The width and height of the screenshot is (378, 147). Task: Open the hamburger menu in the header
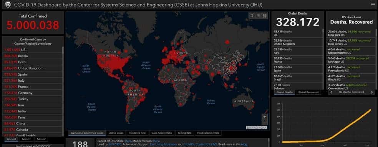(373, 5)
